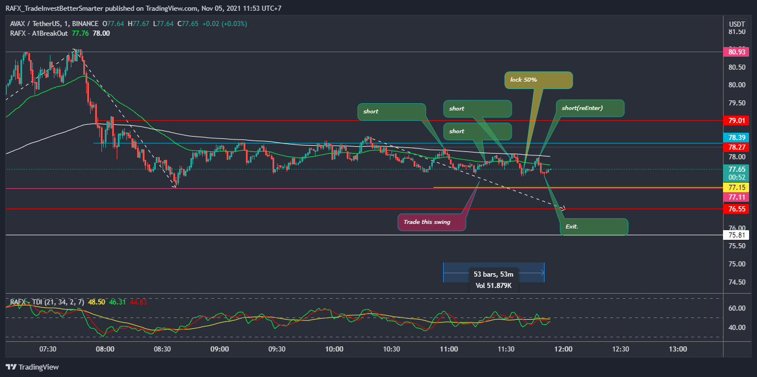Click the 'lock 50%' annotation callout
Image resolution: width=757 pixels, height=377 pixels.
coord(538,80)
